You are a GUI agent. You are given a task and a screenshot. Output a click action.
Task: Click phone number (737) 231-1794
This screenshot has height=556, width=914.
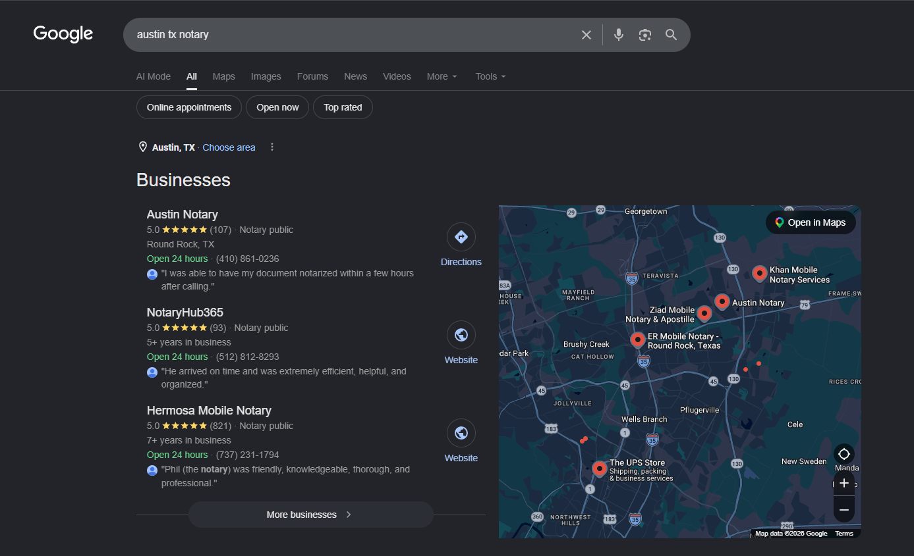[247, 455]
